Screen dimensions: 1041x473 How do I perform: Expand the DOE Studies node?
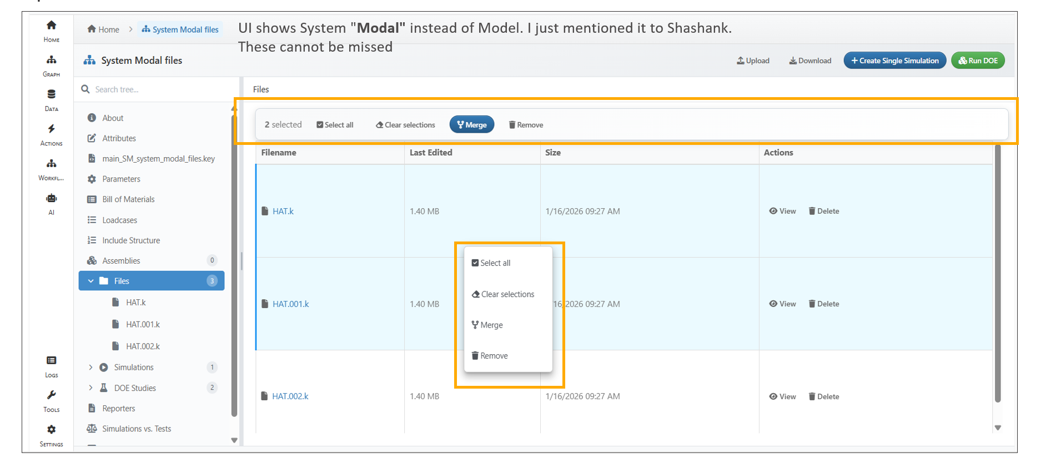click(90, 388)
